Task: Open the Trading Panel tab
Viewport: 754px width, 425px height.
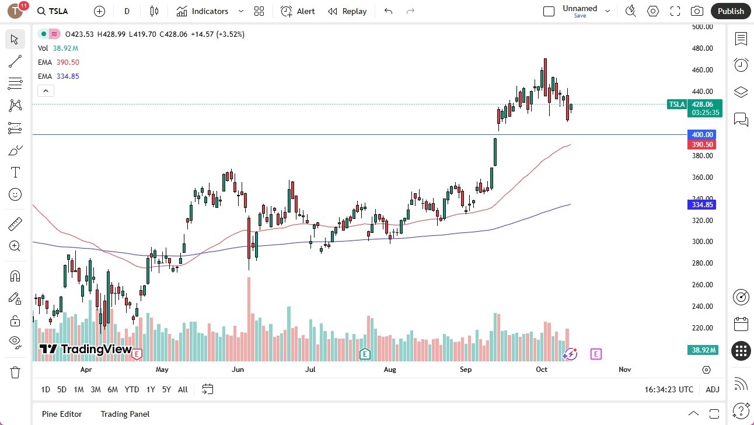Action: pos(125,414)
